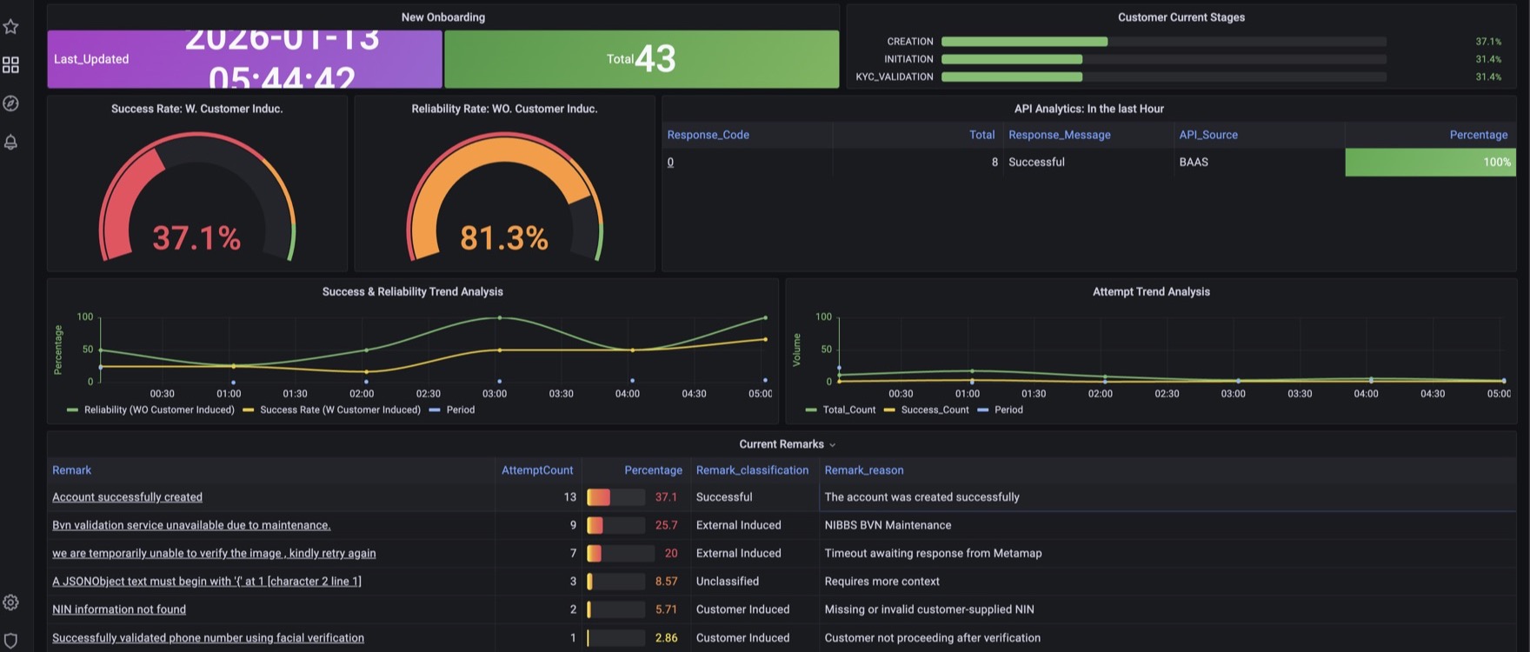Open 'Bvn validation service unavailable' remark link
The width and height of the screenshot is (1530, 652).
coord(191,525)
